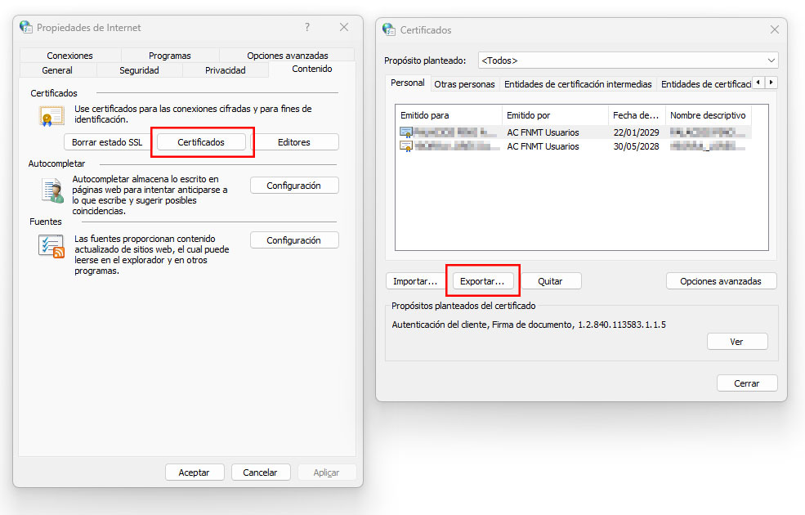Click the Quitar button
This screenshot has height=515, width=805.
(x=550, y=281)
